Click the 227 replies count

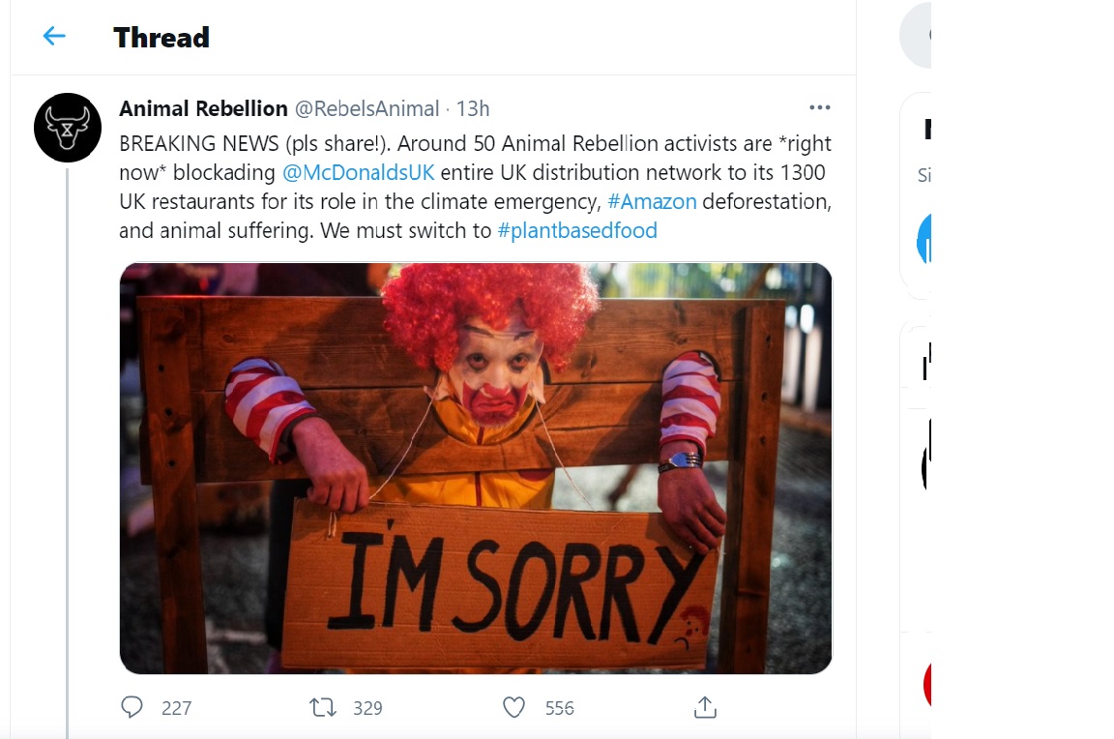[176, 708]
